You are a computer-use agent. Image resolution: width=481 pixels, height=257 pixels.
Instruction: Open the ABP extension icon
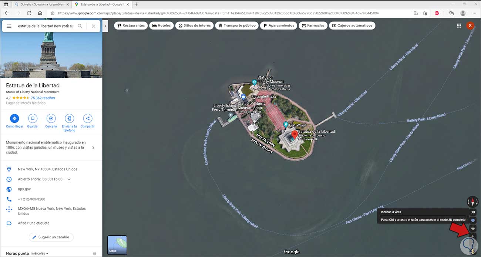pyautogui.click(x=437, y=13)
